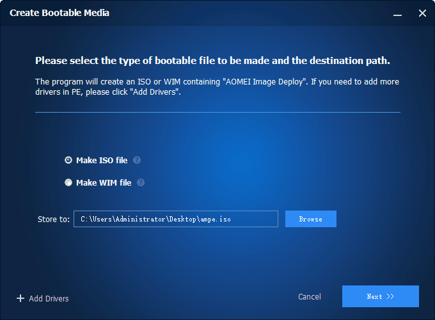Click the plus icon for Add Drivers
The image size is (435, 320).
[20, 298]
